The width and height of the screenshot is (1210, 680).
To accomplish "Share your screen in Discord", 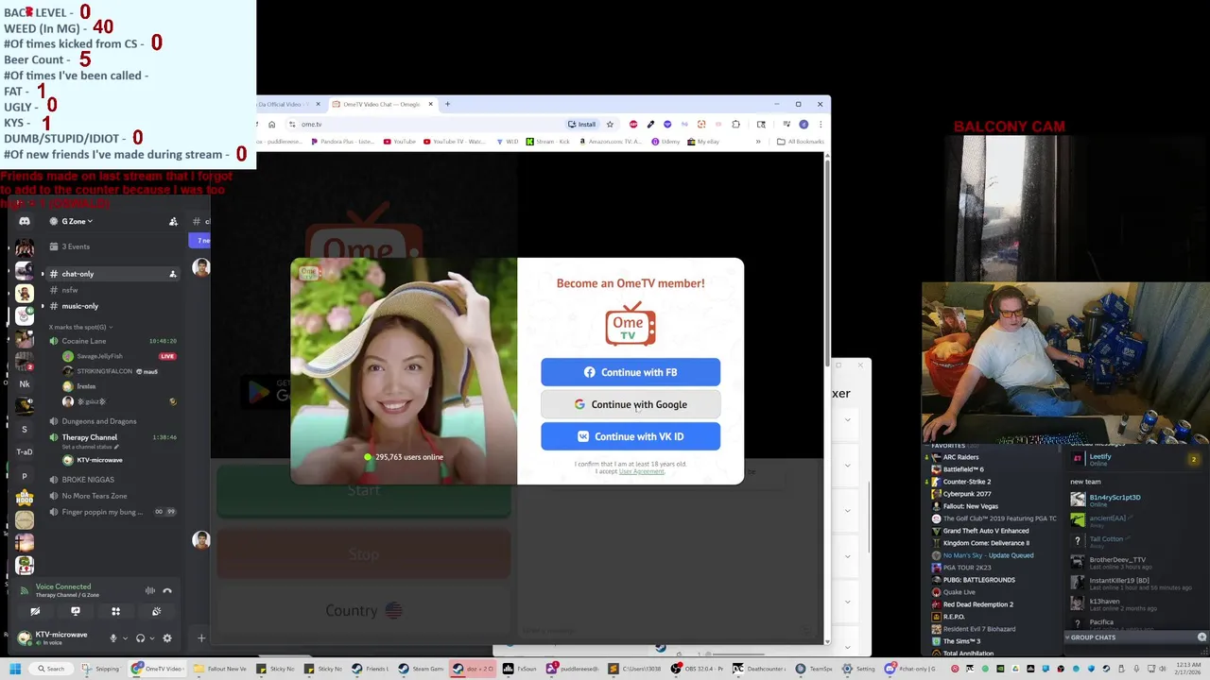I will (76, 611).
